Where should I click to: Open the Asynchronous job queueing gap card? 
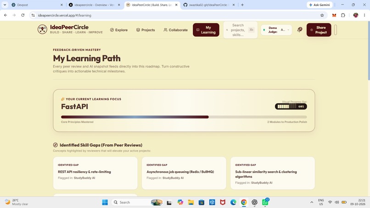(x=184, y=173)
